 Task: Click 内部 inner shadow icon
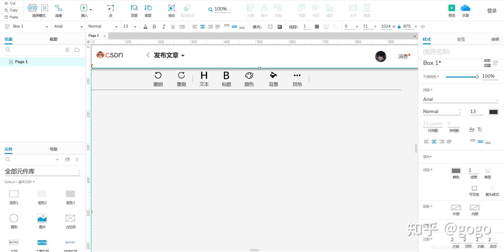pos(475,208)
